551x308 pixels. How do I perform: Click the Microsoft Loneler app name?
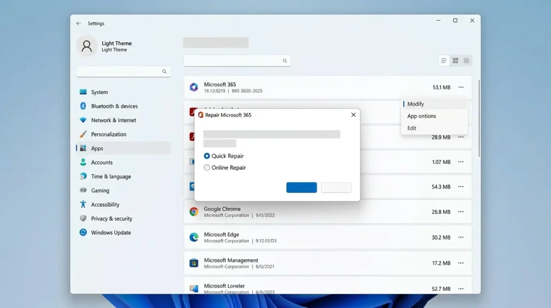pyautogui.click(x=224, y=286)
